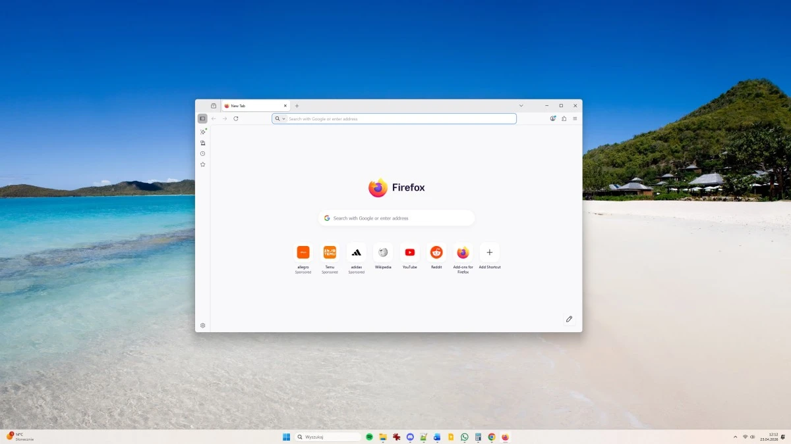Open the list all tabs chevron

click(521, 105)
